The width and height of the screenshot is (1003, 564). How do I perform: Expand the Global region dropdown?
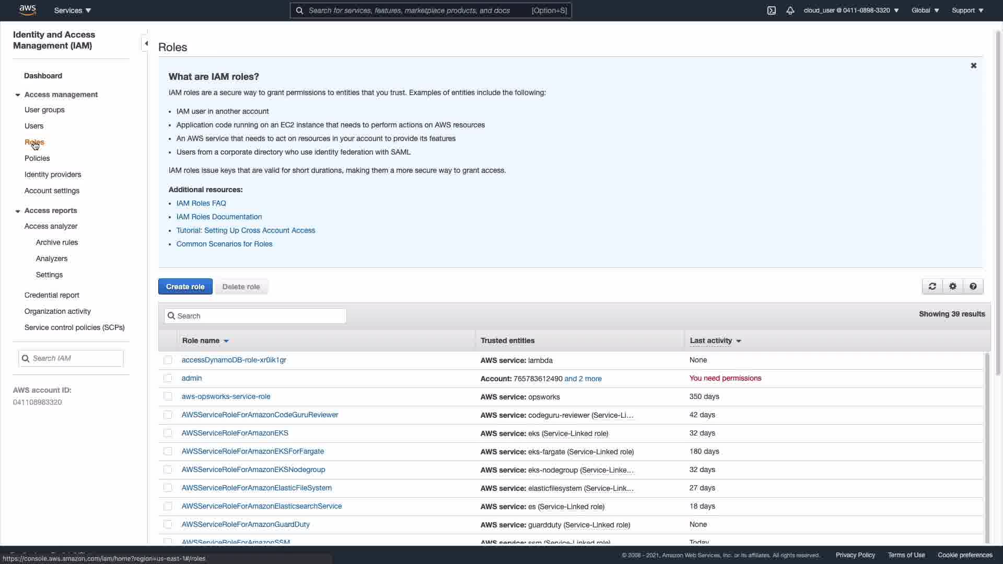[925, 10]
